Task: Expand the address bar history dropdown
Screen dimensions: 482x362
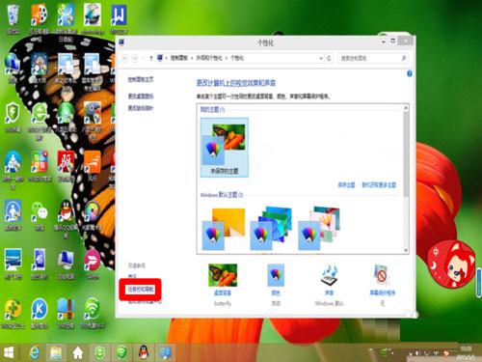Action: pos(321,58)
